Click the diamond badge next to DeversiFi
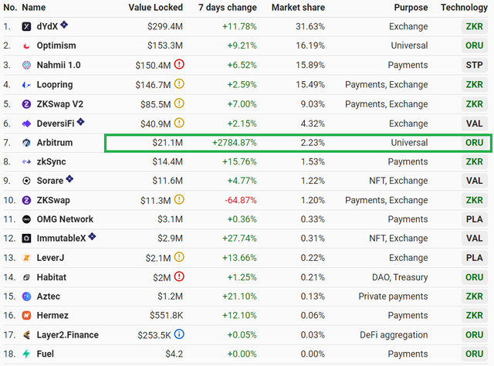494x366 pixels. click(80, 121)
